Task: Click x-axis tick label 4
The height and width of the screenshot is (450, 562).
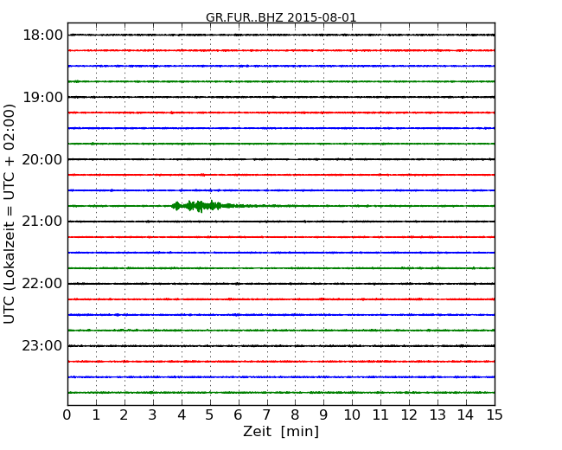Action: [x=182, y=415]
